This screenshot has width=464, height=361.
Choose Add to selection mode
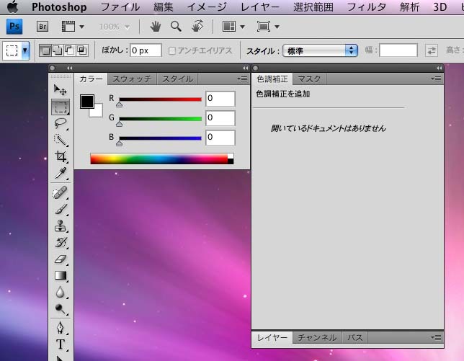pos(57,50)
